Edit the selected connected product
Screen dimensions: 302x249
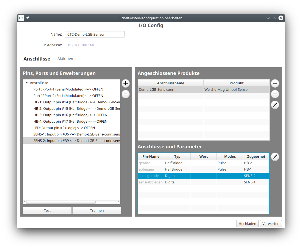(275, 105)
